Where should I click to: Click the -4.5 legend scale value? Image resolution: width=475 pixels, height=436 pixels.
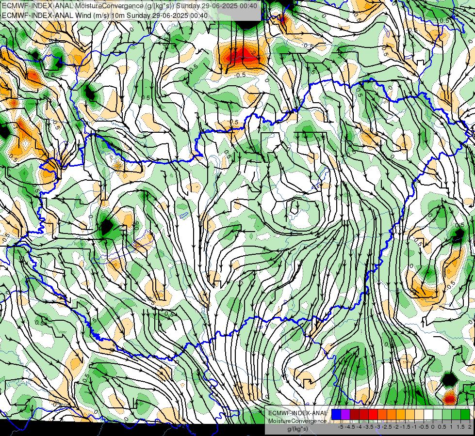[350, 427]
